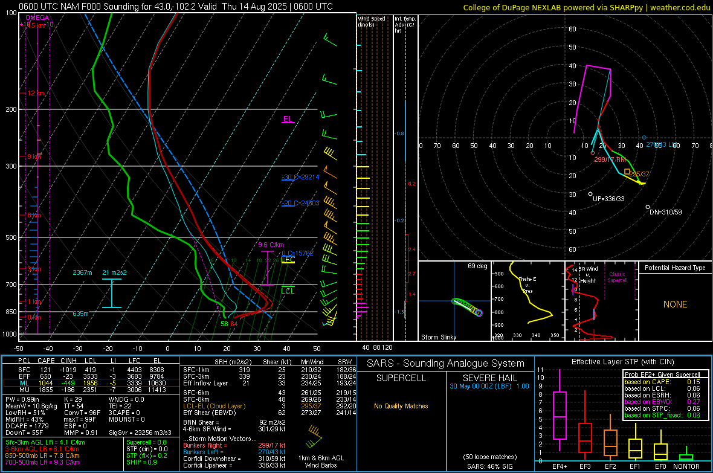This screenshot has height=473, width=713.
Task: Click the '21 m2s2' effective inflow label
Action: (x=115, y=272)
